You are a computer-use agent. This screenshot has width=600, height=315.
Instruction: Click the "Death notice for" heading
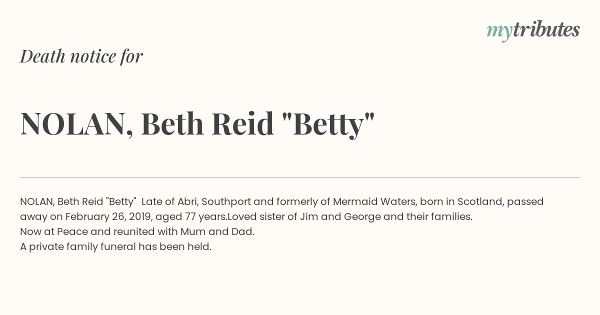click(81, 56)
